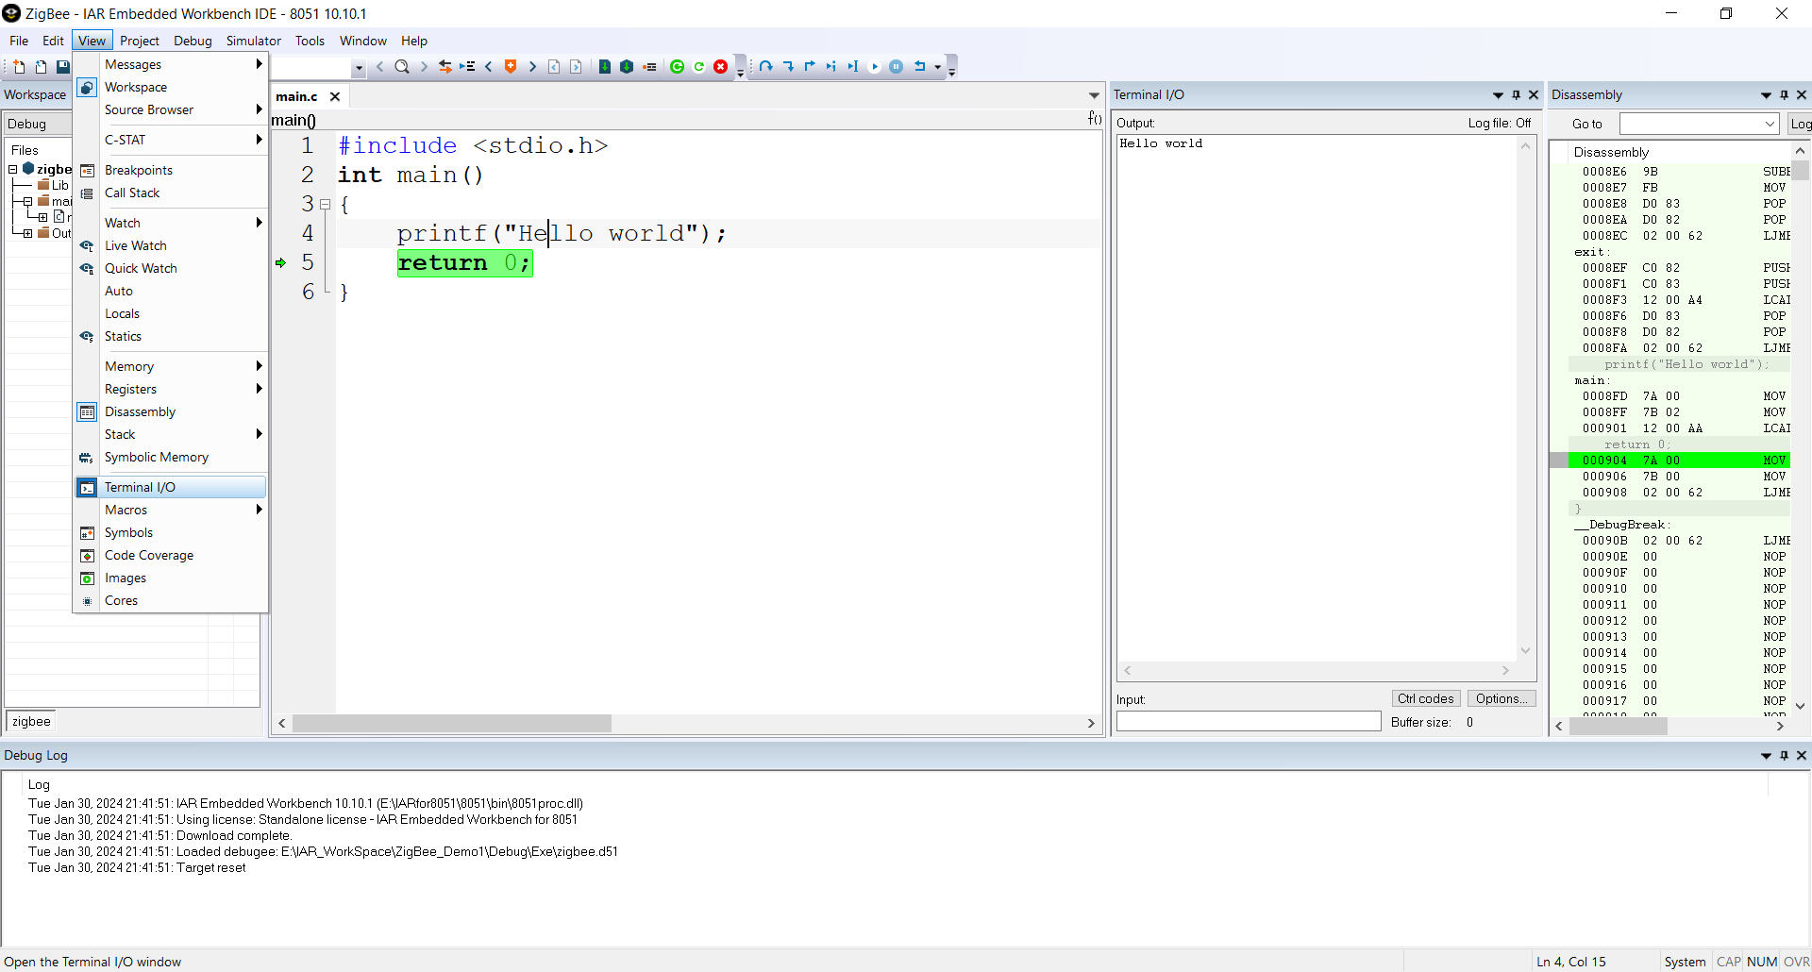Choose Live Watch from the View menu

(171, 245)
